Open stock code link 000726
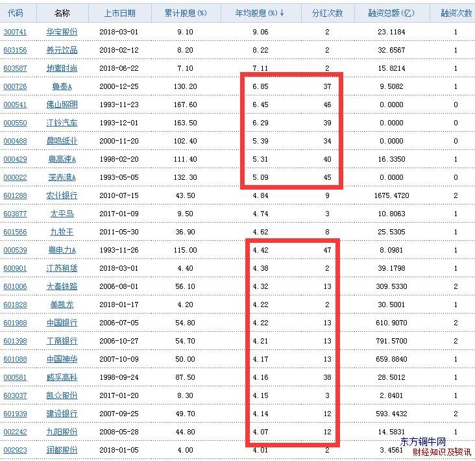 [x=15, y=86]
